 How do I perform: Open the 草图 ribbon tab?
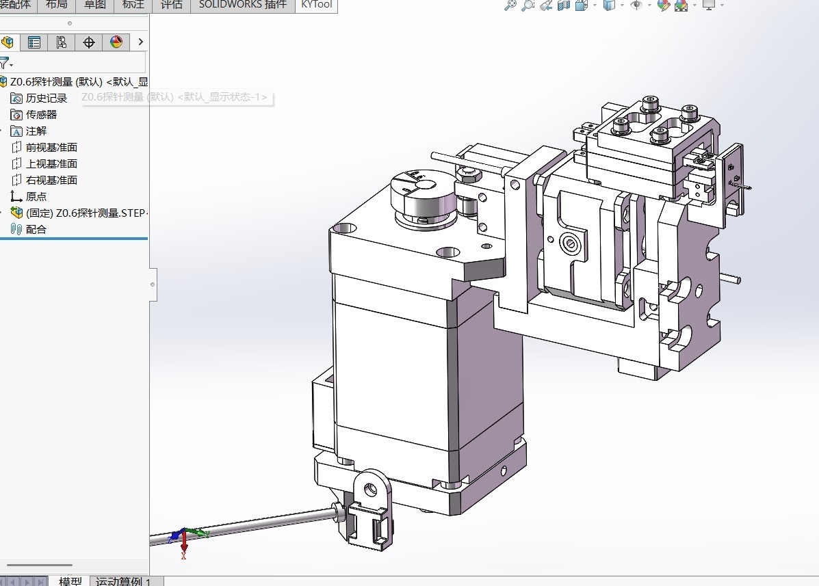[x=94, y=5]
